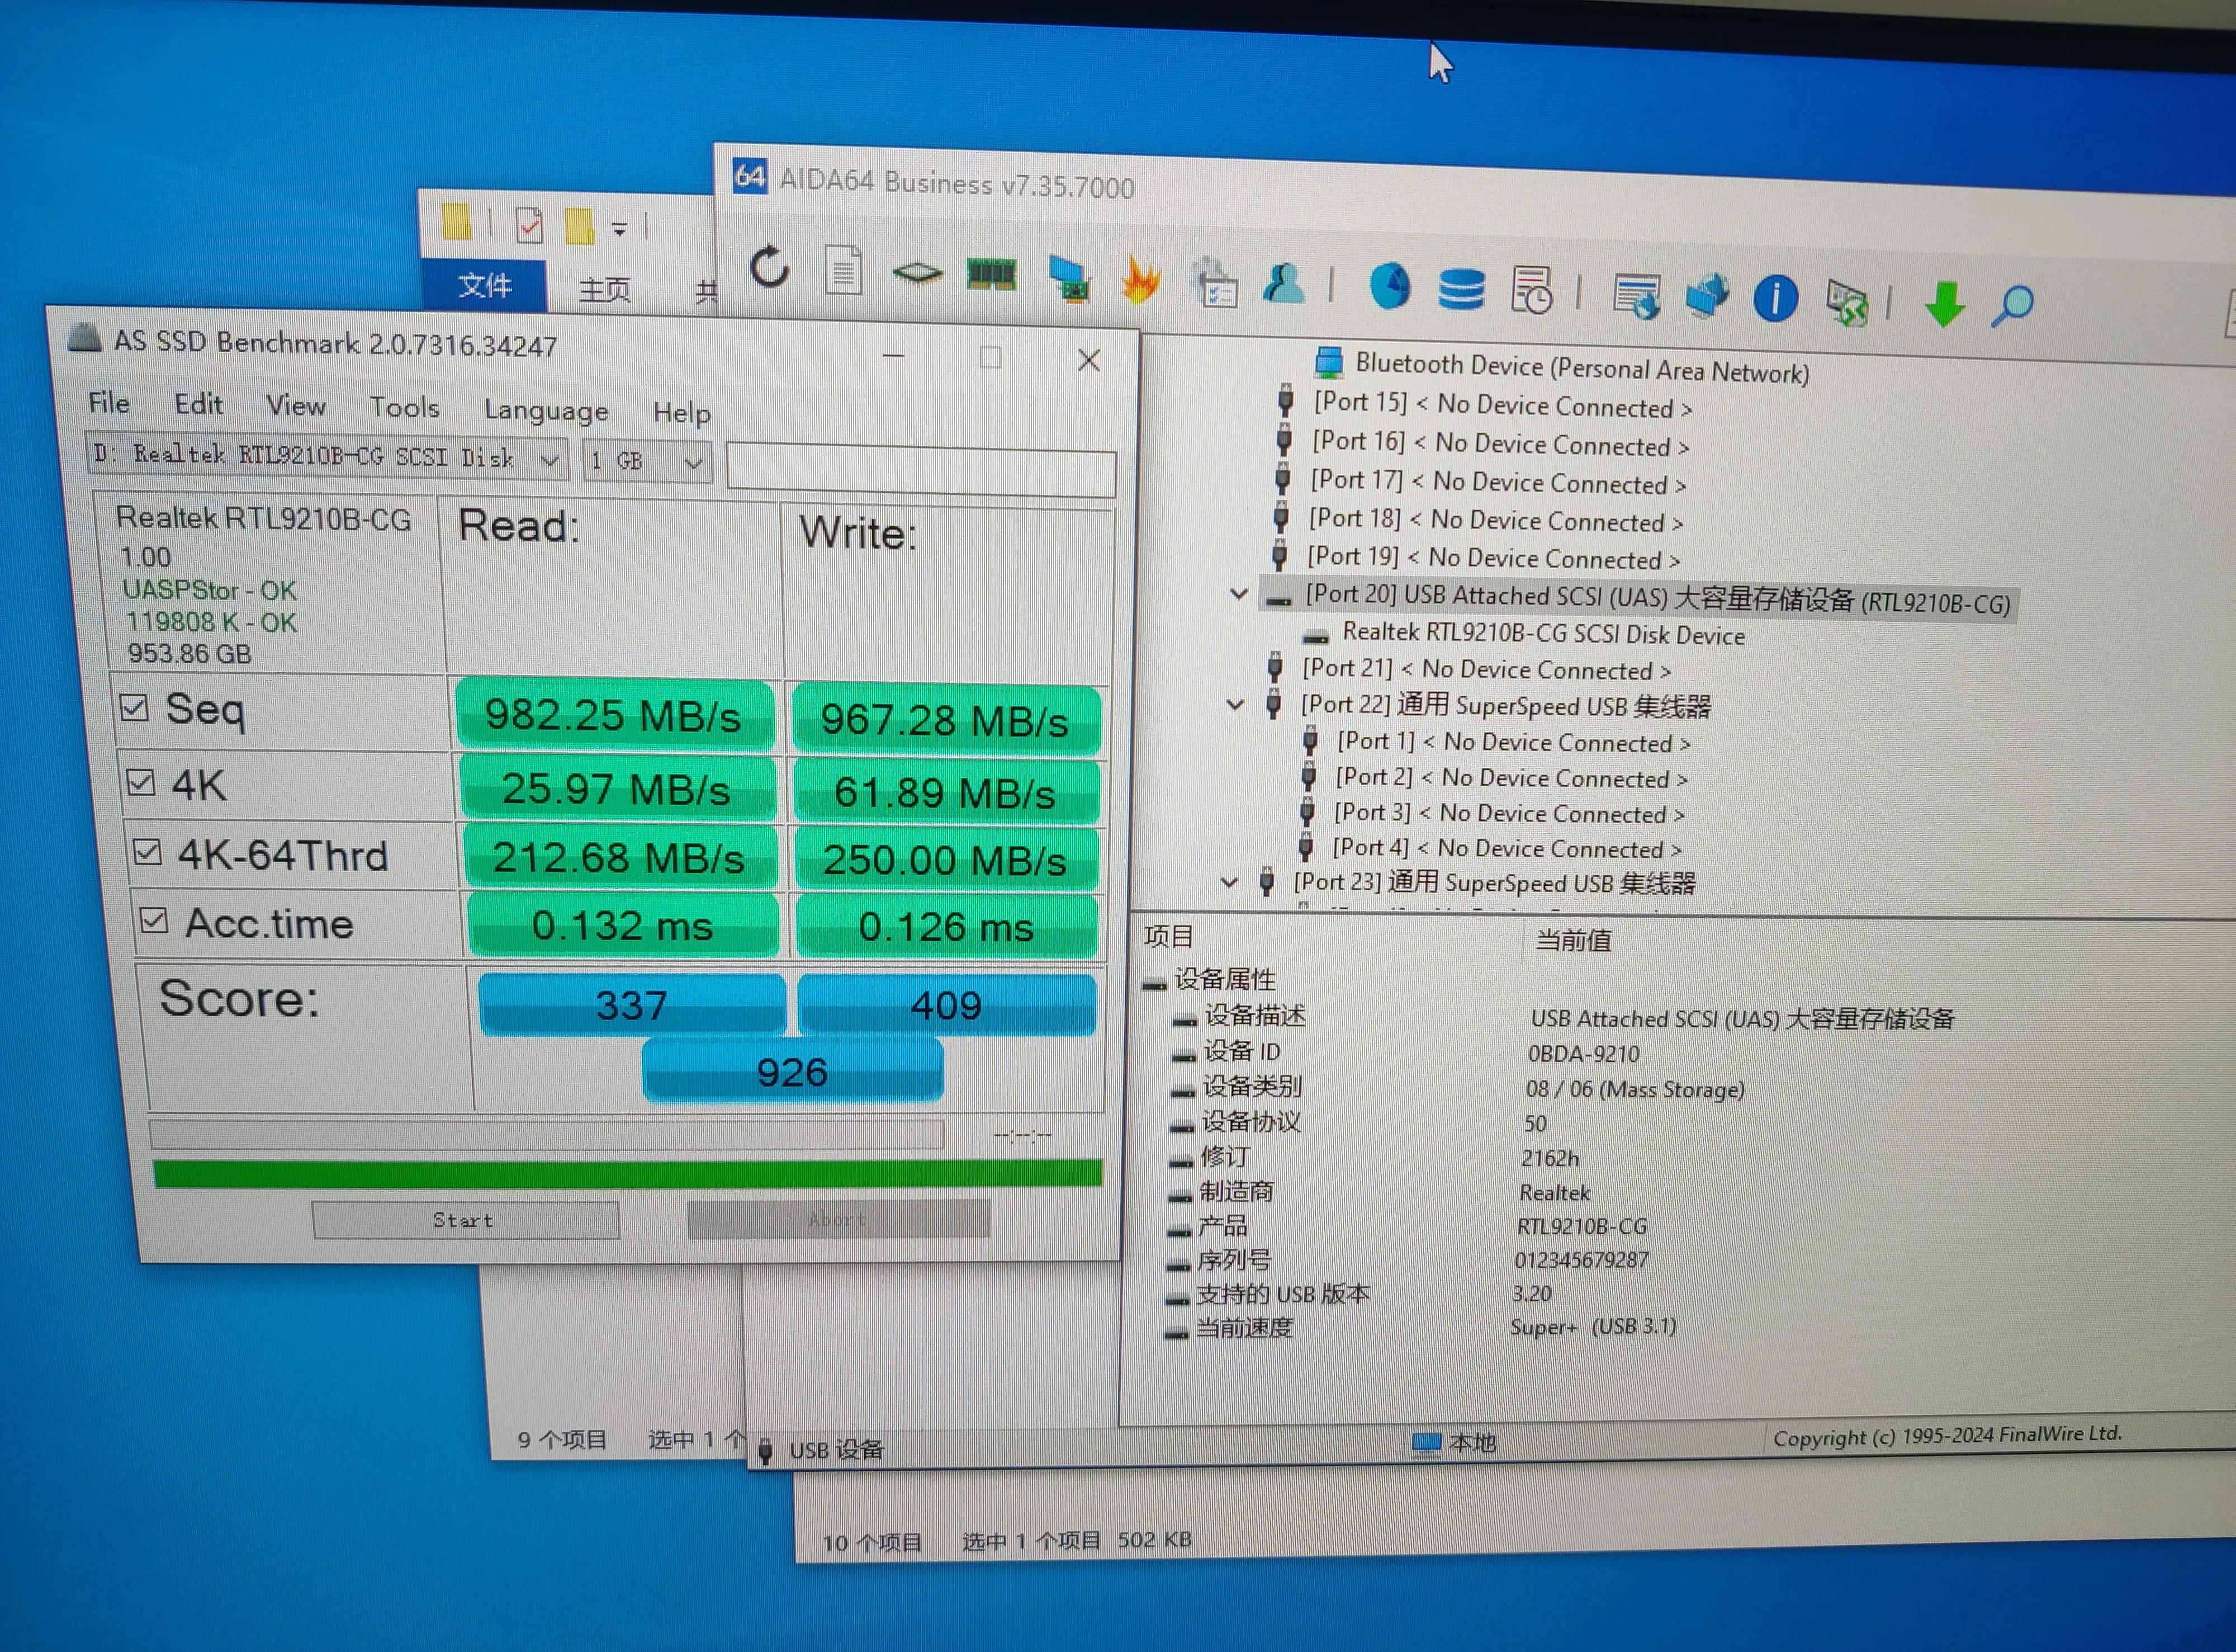
Task: Switch to Explorer 文件 tab
Action: tap(485, 285)
